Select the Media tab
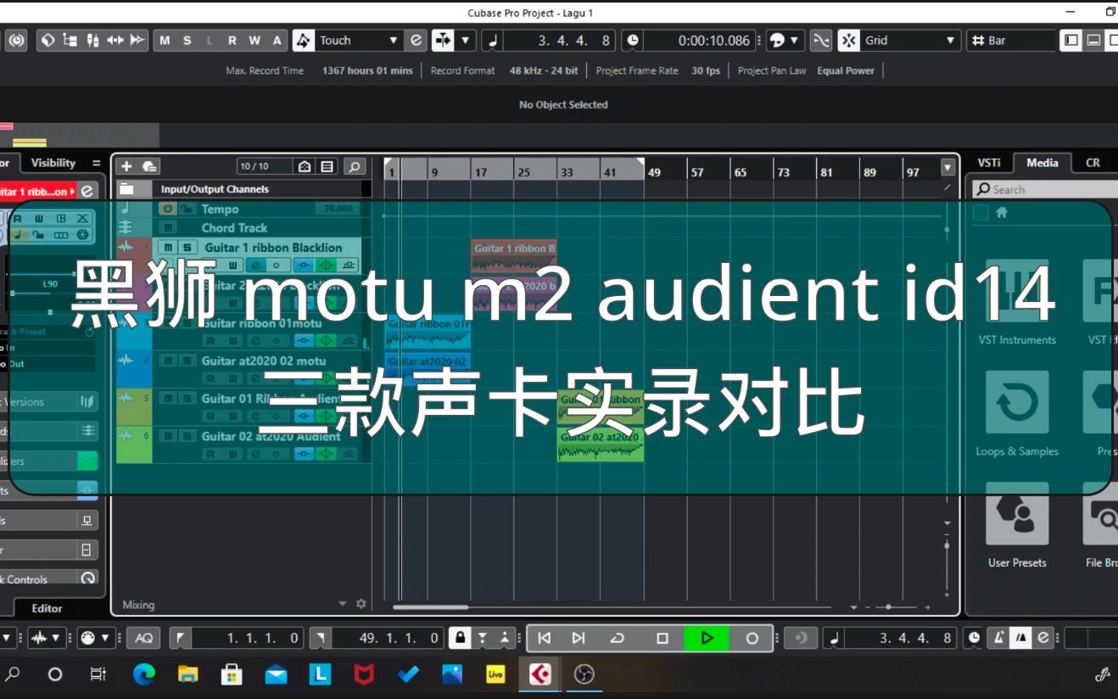Viewport: 1118px width, 699px height. coord(1042,163)
